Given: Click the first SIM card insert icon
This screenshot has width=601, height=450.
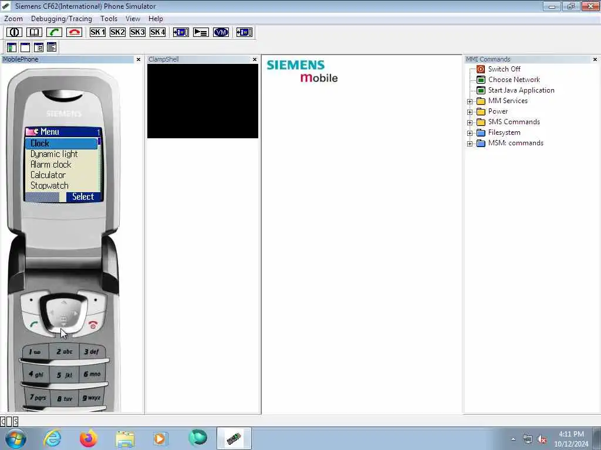Looking at the screenshot, I should pyautogui.click(x=181, y=32).
